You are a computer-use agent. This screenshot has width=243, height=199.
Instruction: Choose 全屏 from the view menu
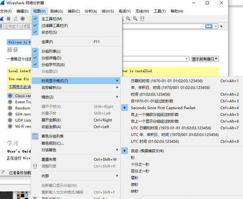[x=47, y=42]
